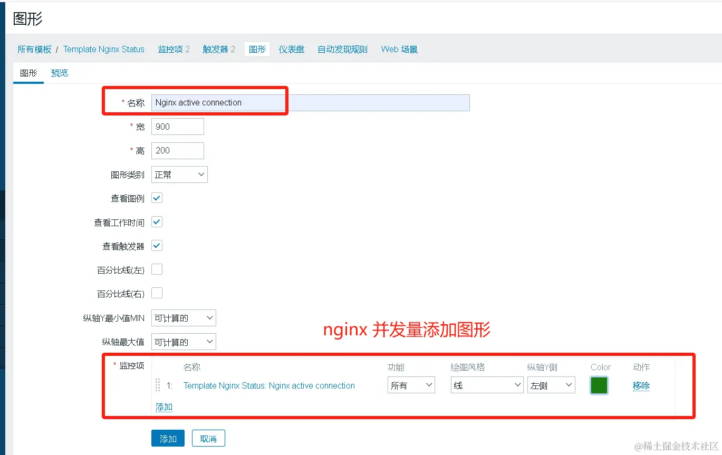Focus the 高 input with 200

pos(178,150)
